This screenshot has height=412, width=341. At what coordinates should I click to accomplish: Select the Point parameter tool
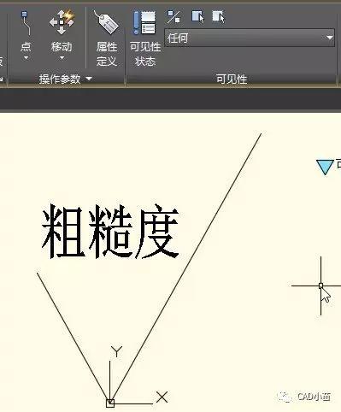(x=26, y=31)
